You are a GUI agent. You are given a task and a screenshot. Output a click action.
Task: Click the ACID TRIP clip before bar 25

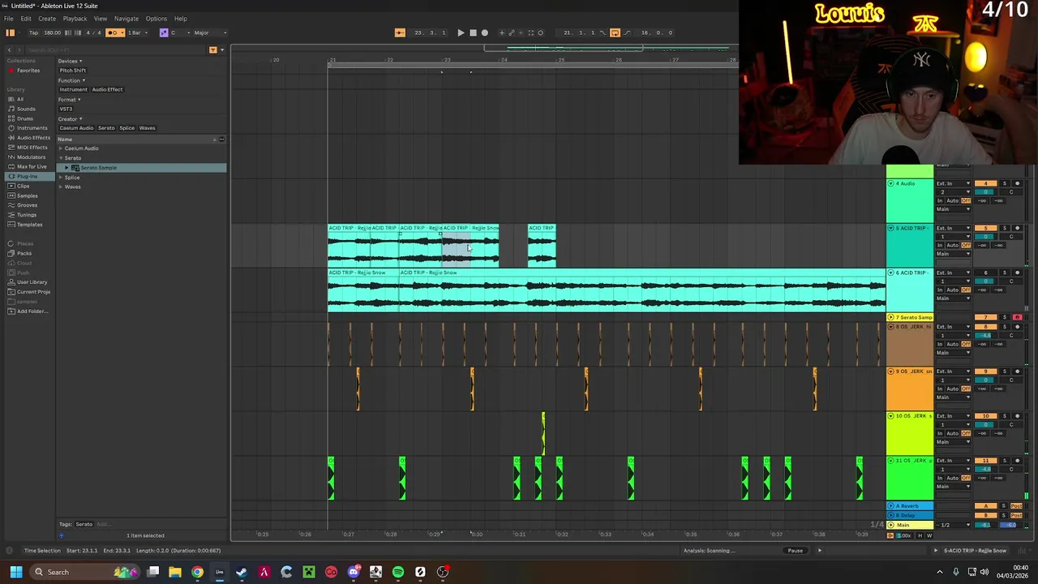[542, 246]
